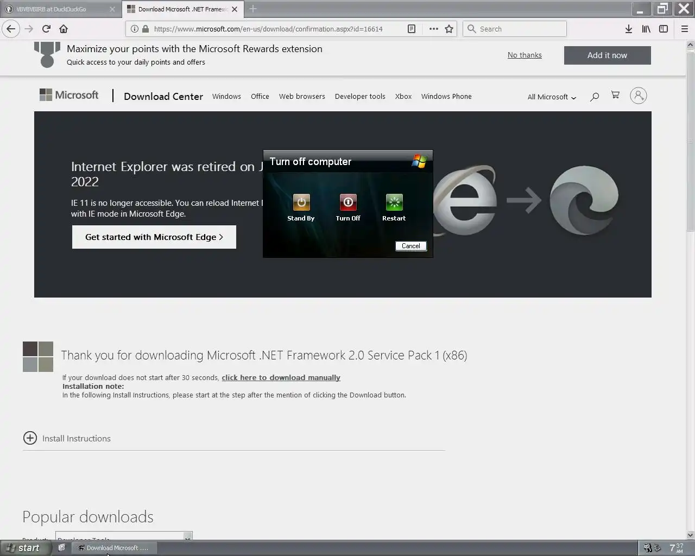695x556 pixels.
Task: Open the Office menu item
Action: tap(260, 96)
